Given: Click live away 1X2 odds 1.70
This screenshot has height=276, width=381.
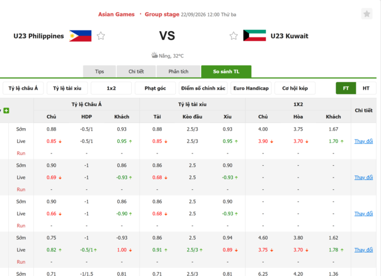Looking at the screenshot, I should click(334, 141).
